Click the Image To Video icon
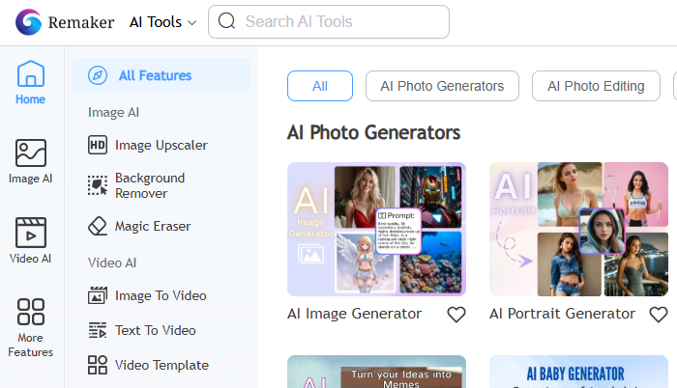 click(98, 295)
